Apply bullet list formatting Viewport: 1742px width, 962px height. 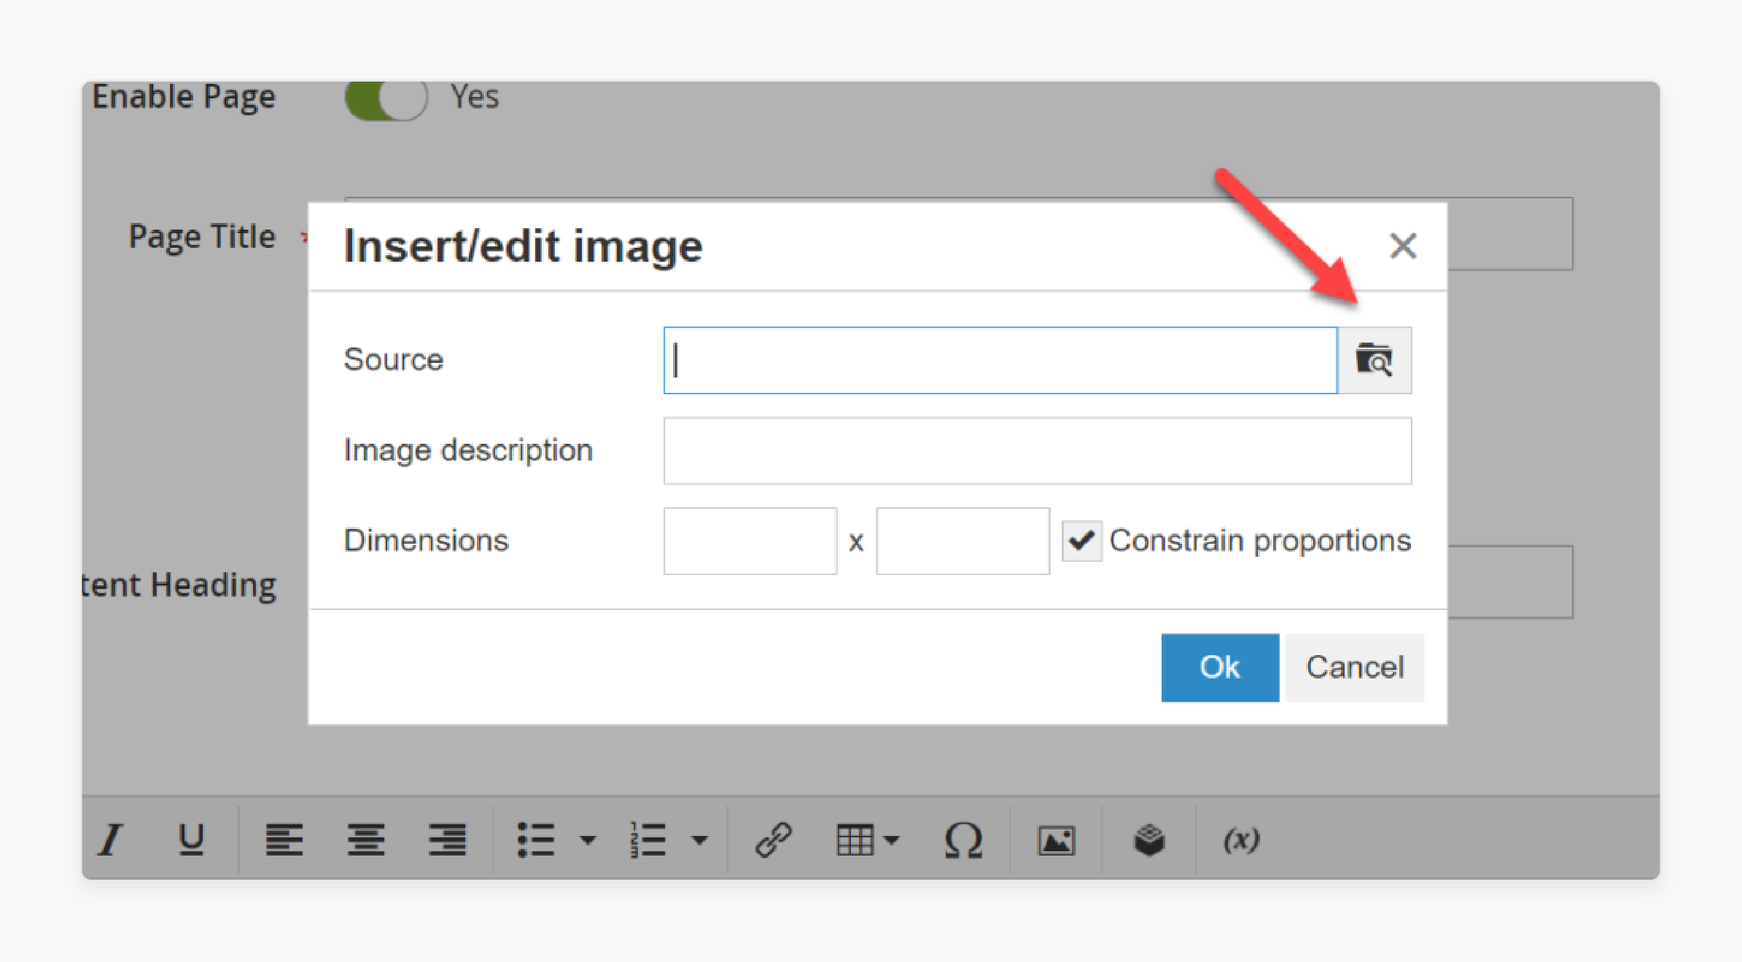536,840
